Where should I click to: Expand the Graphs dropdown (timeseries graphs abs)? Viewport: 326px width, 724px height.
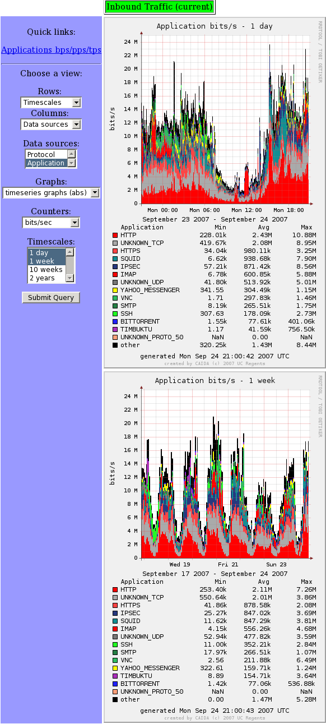coord(51,193)
